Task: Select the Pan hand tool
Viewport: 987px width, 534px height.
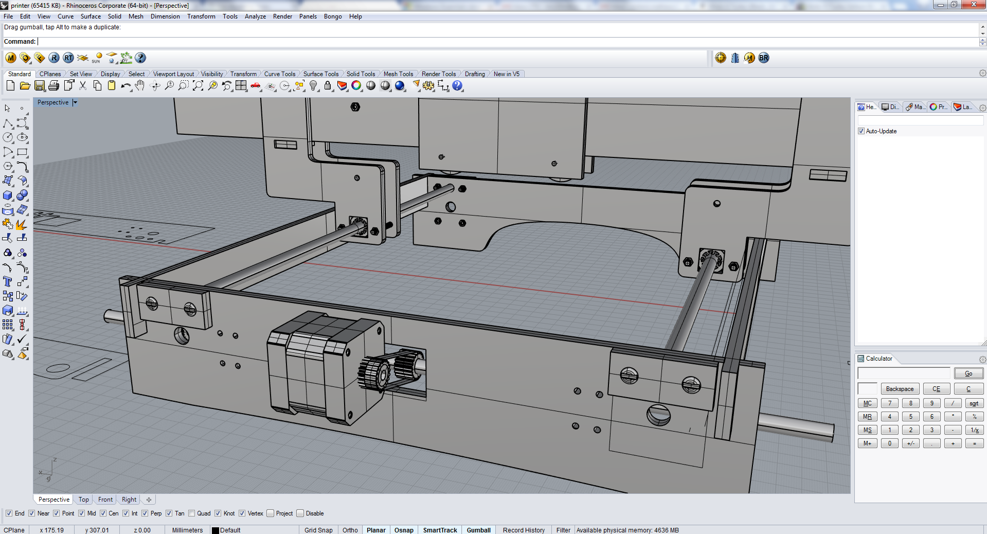Action: [140, 86]
